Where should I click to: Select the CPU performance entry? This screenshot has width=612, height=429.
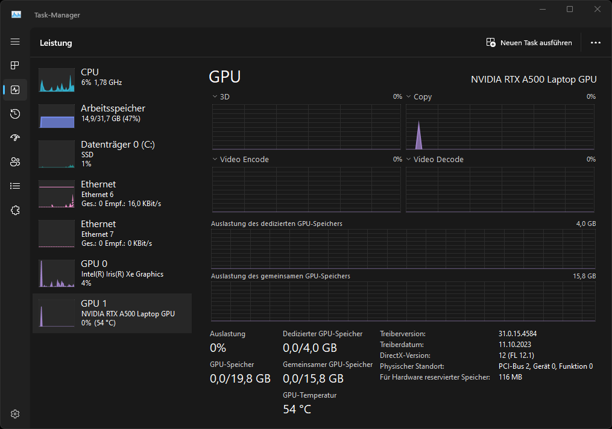112,80
